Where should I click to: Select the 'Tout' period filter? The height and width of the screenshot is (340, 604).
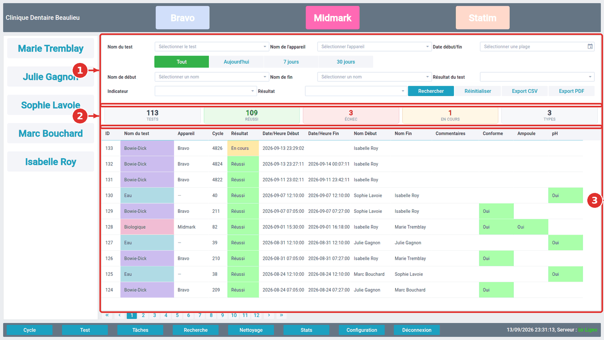182,62
